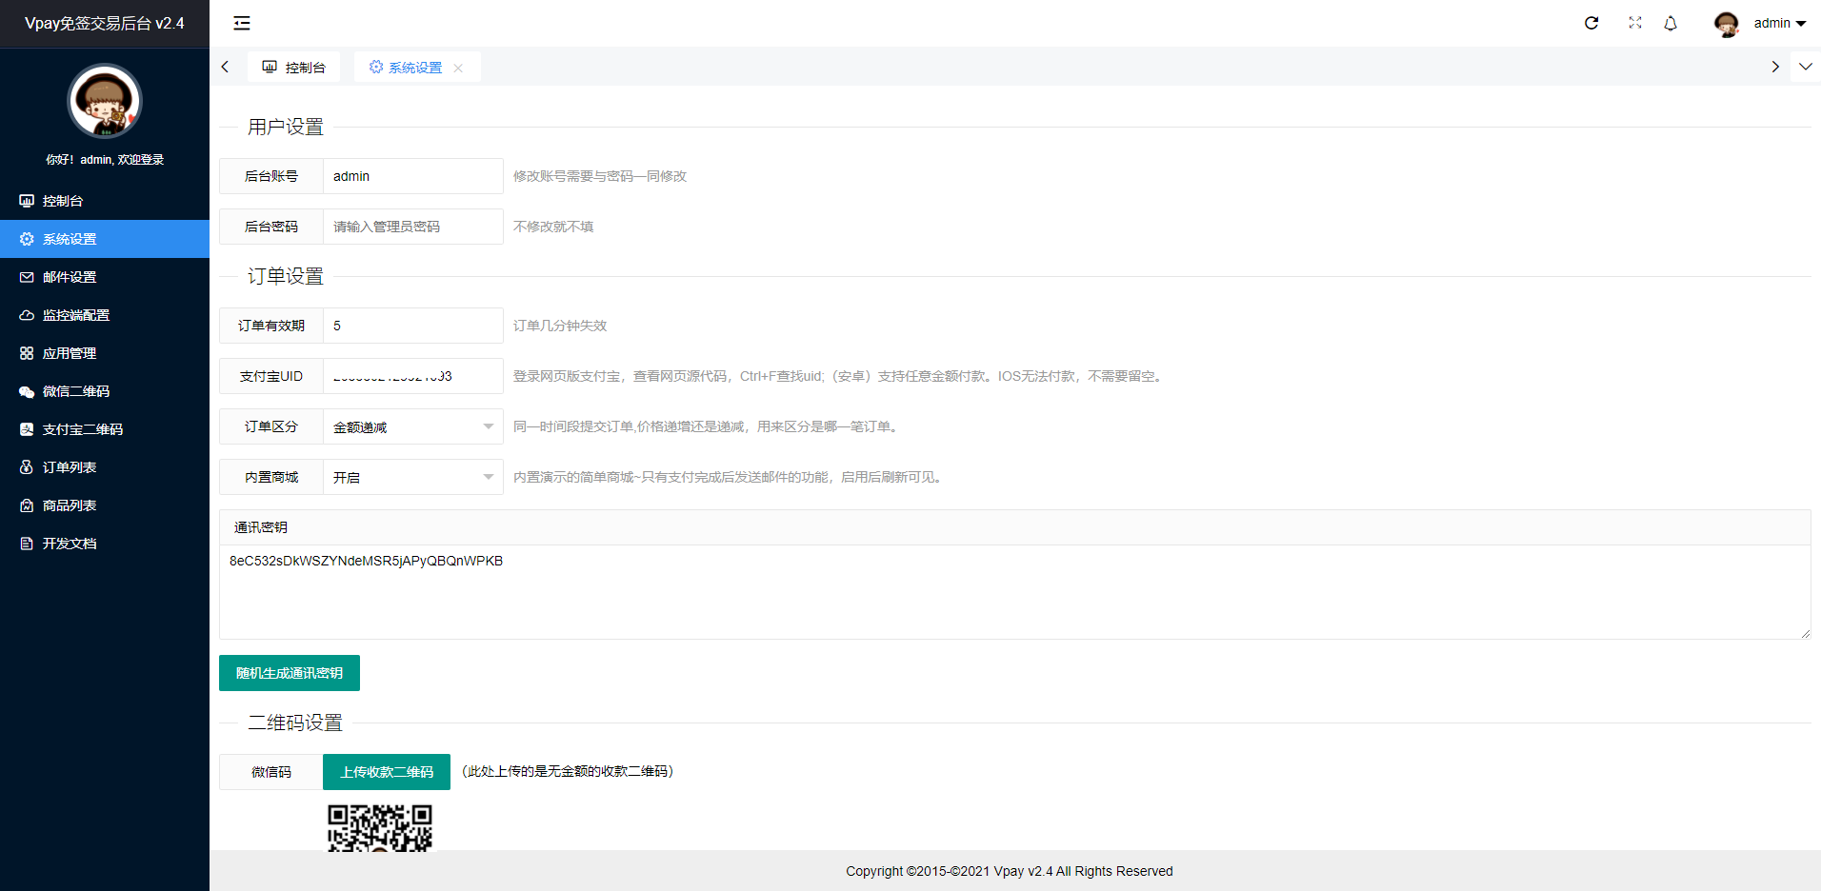1821x891 pixels.
Task: Open 邮件设置 from the sidebar
Action: coord(70,277)
